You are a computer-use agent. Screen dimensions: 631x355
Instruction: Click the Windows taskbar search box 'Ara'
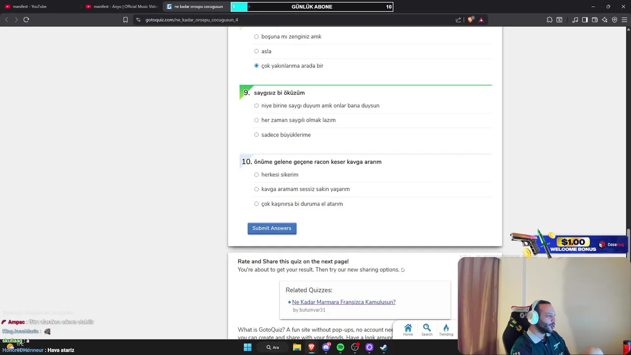[x=273, y=347]
